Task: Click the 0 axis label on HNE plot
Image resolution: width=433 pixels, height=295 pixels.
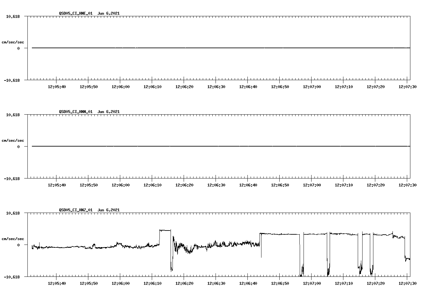Action: click(18, 48)
